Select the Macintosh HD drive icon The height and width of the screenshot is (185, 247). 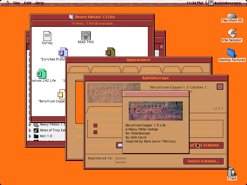click(x=232, y=16)
